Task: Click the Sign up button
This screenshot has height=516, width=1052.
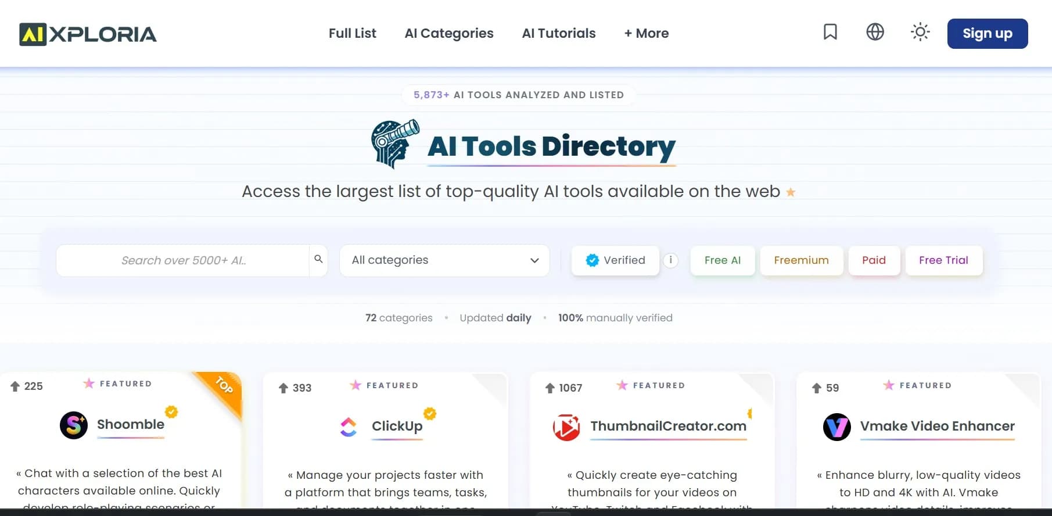Action: pos(988,34)
